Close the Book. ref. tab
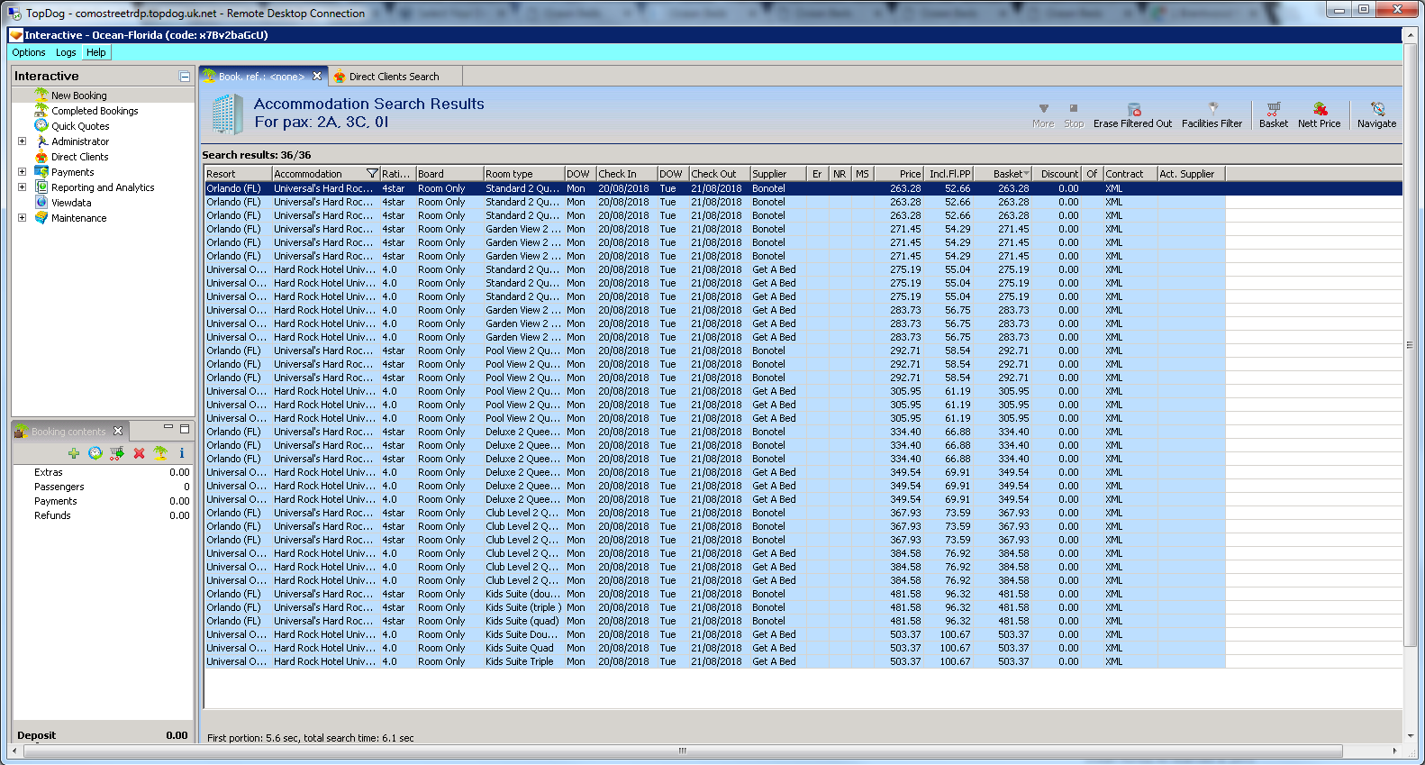Screen dimensions: 1425x765 [317, 77]
